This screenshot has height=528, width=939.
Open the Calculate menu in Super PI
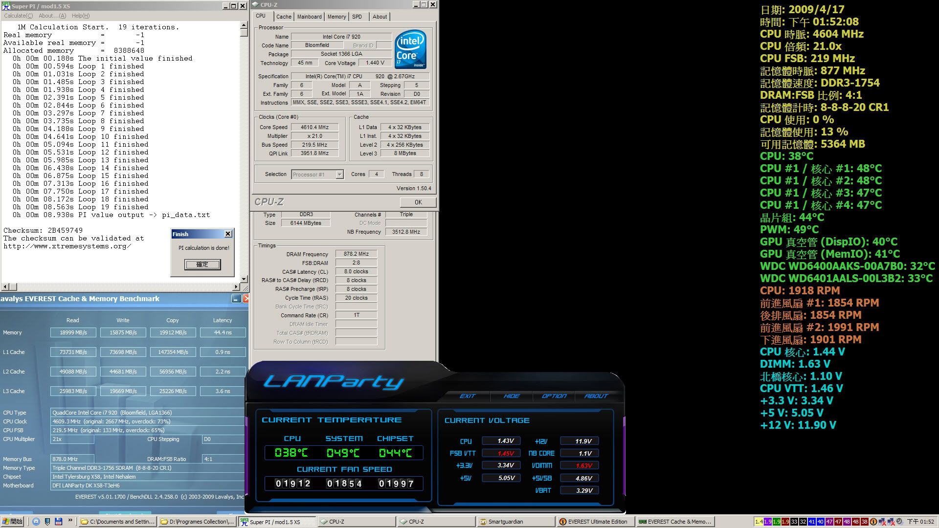pyautogui.click(x=18, y=16)
